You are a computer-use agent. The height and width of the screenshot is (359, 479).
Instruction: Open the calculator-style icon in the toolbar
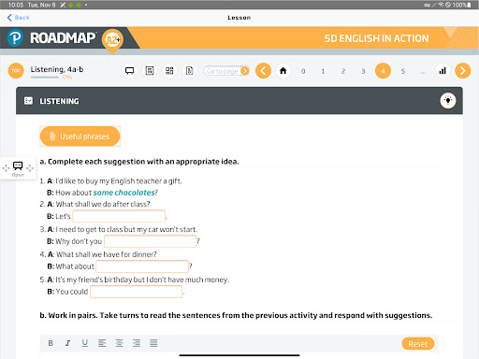click(150, 71)
